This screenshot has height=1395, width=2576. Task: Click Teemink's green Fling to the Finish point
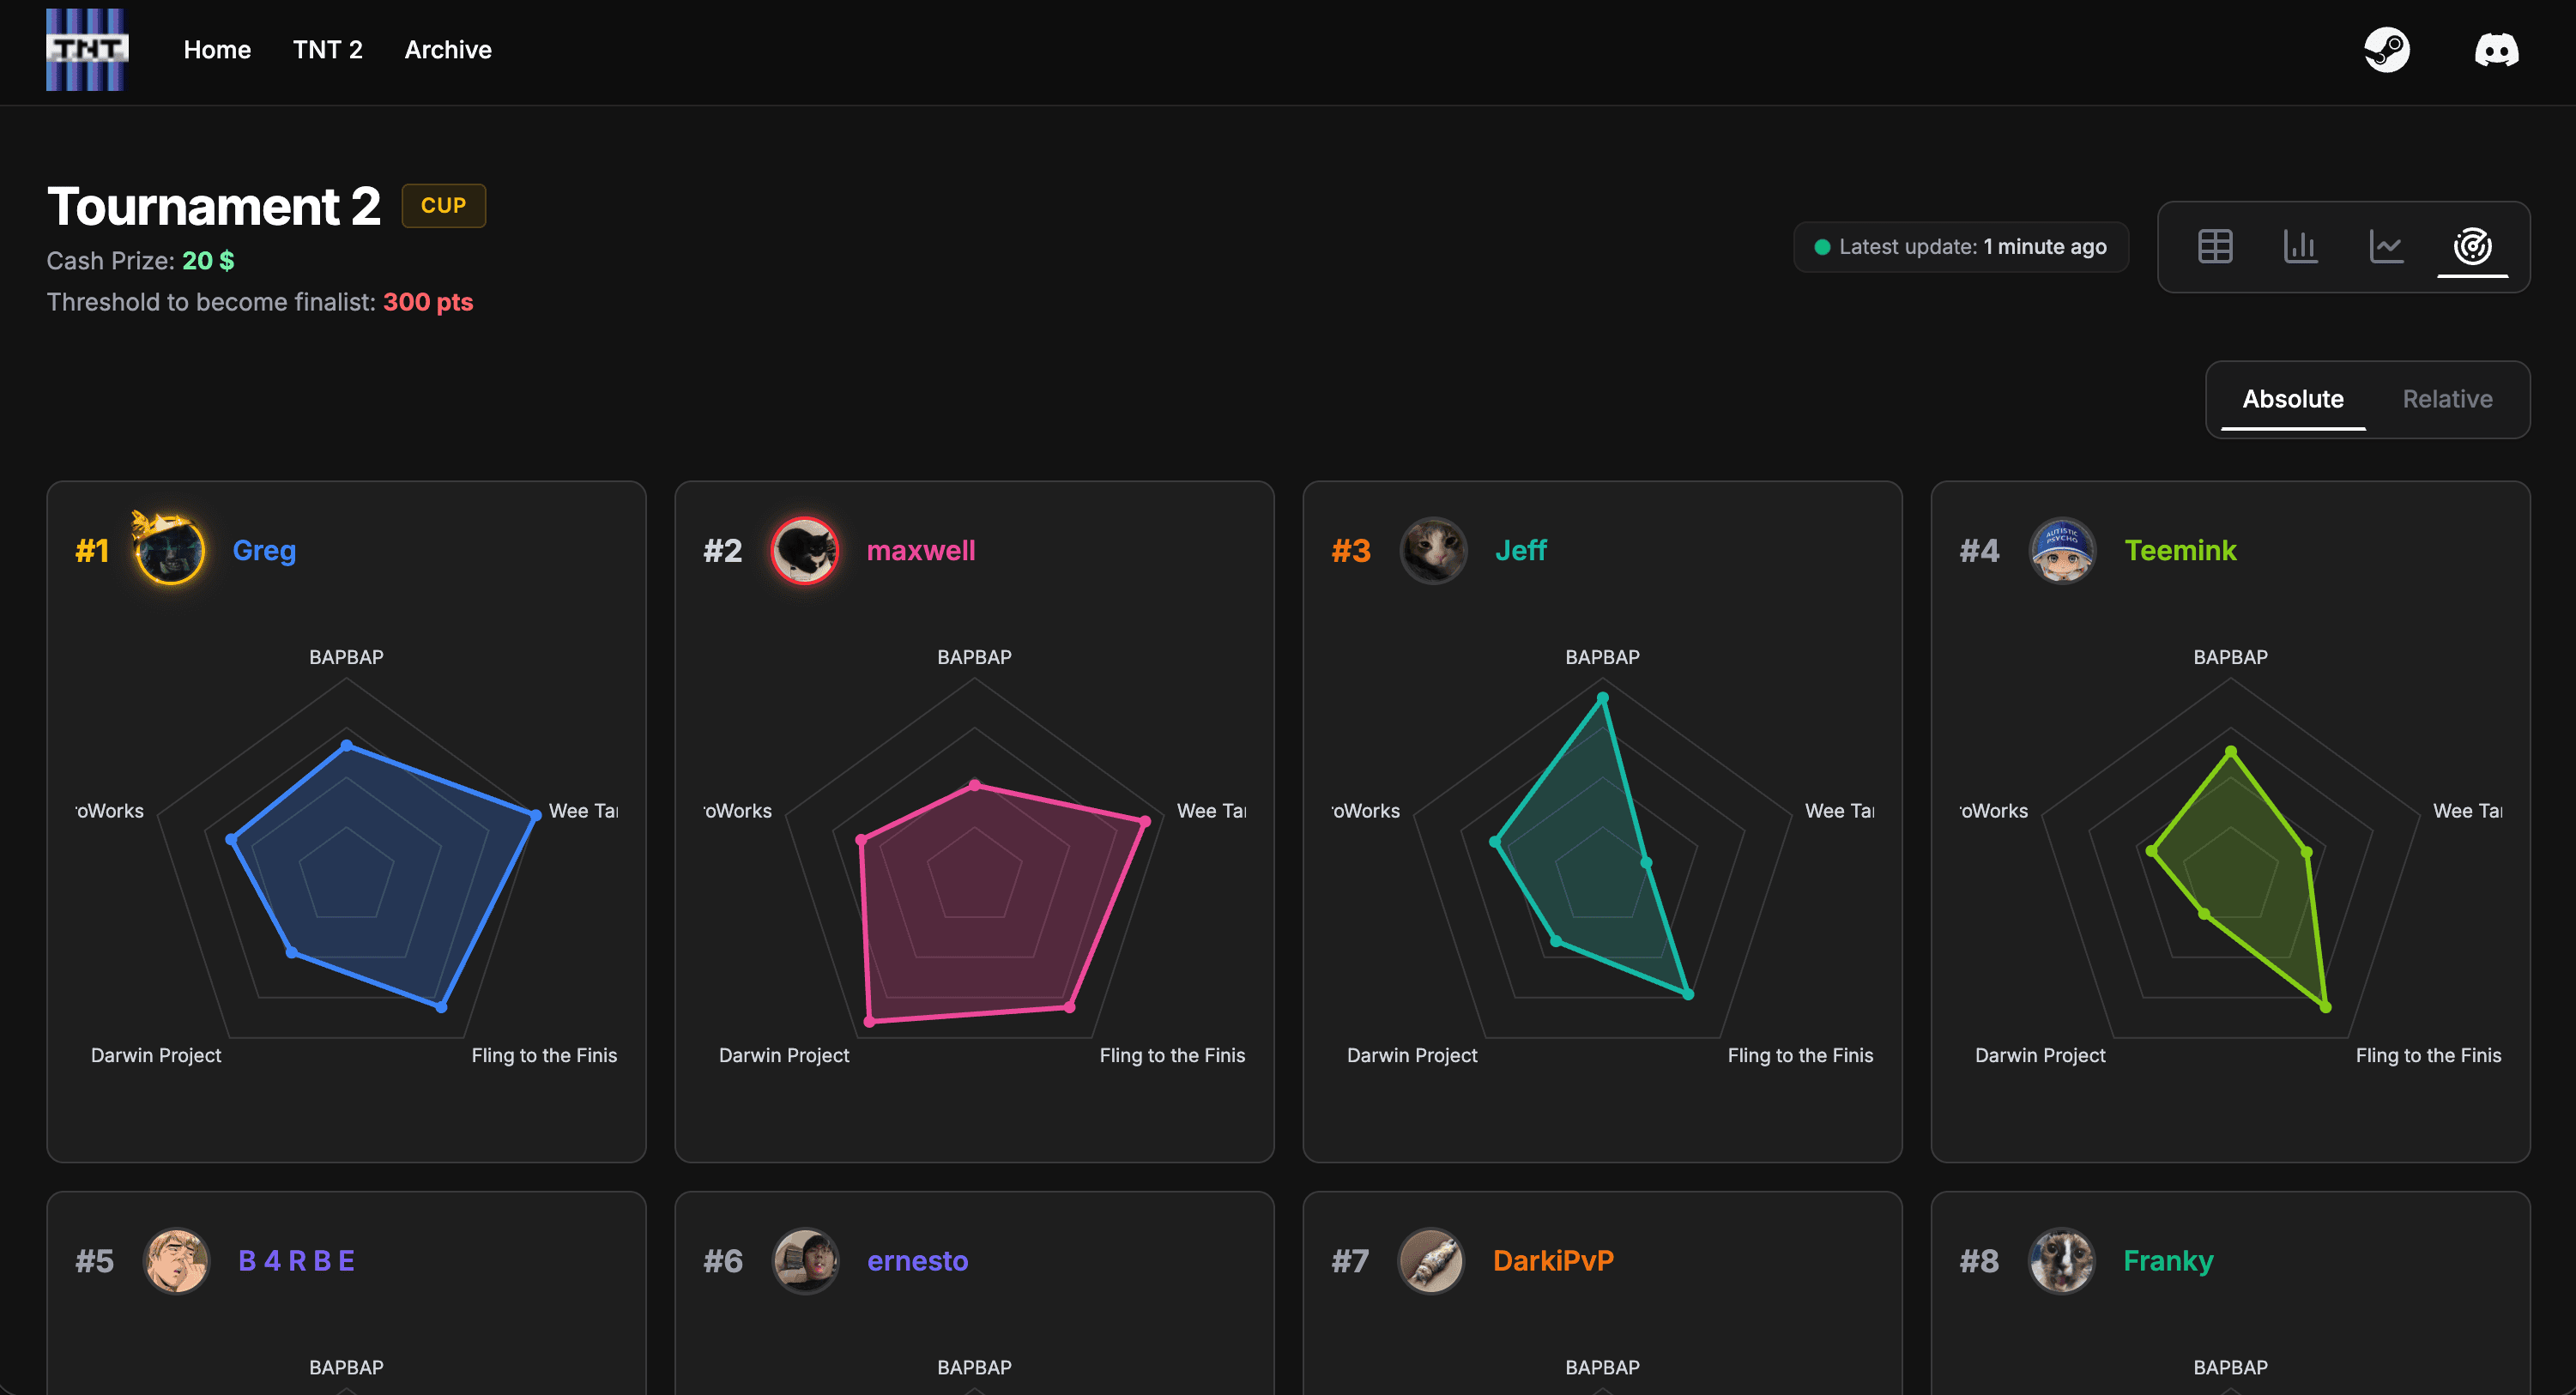pyautogui.click(x=2325, y=1006)
